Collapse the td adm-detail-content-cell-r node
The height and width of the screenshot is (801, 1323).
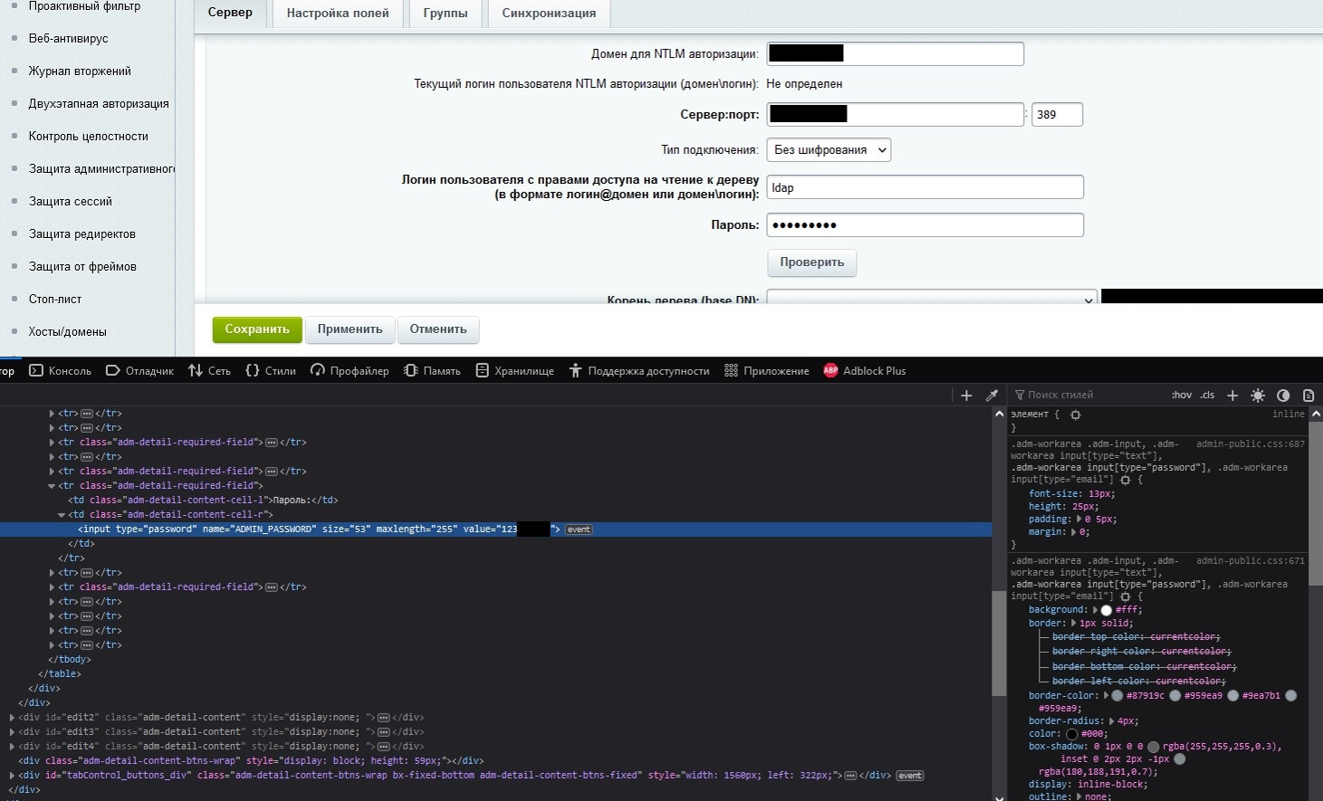pyautogui.click(x=62, y=515)
